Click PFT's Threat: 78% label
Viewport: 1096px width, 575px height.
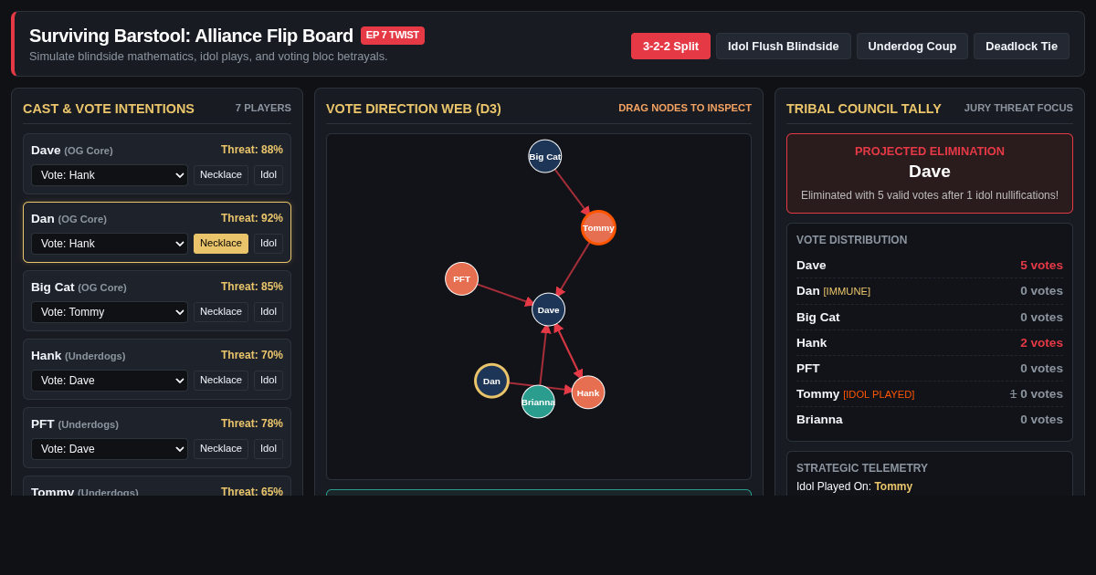pyautogui.click(x=252, y=423)
